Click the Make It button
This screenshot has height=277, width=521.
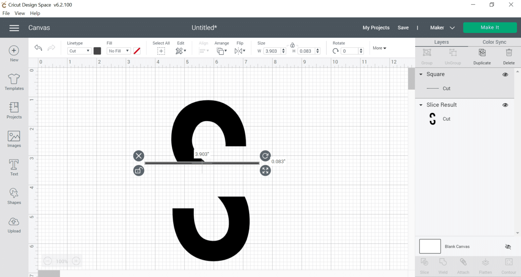[490, 27]
